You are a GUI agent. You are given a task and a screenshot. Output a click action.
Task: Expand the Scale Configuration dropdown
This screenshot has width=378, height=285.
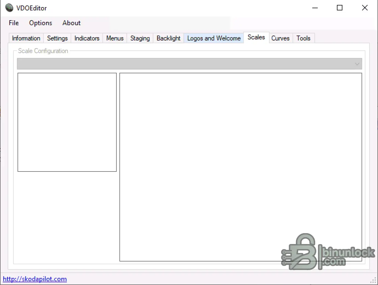coord(190,64)
